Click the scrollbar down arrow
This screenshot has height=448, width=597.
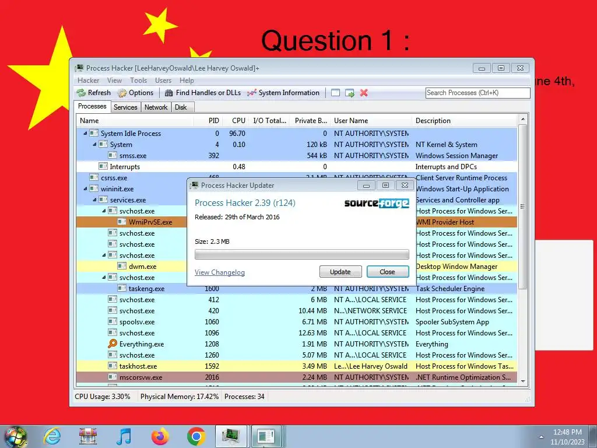[x=523, y=381]
